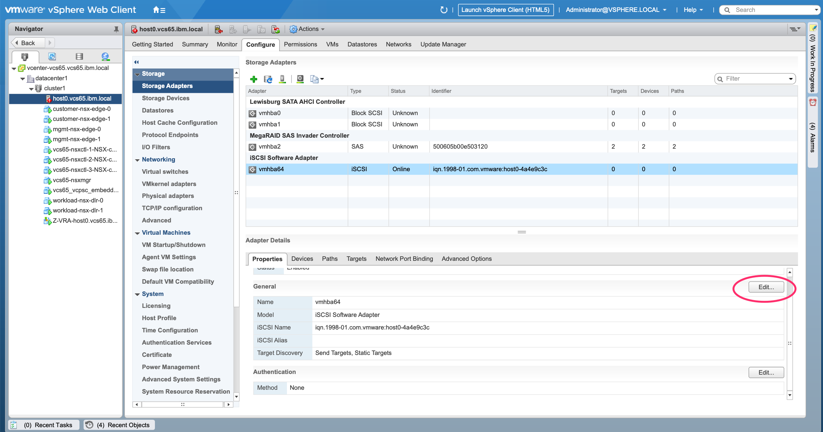Open Storage Devices menu item
The width and height of the screenshot is (823, 432).
[166, 98]
